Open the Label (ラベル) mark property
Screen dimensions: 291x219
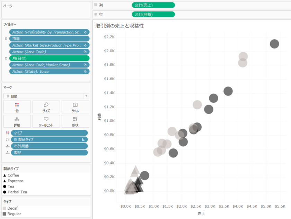pos(75,107)
